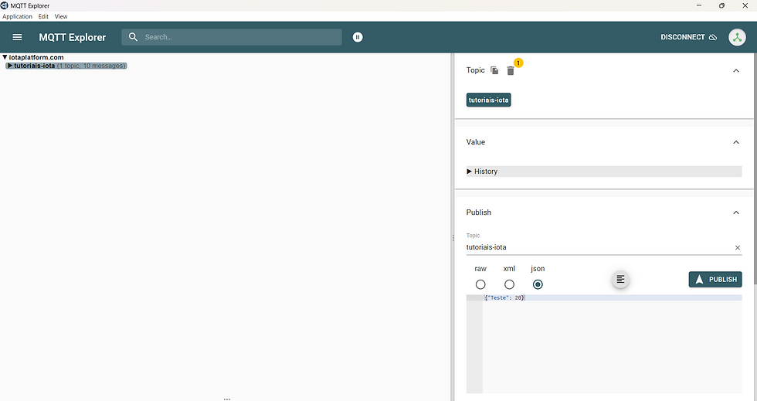Minimize the MQTT Explorer window

[698, 5]
